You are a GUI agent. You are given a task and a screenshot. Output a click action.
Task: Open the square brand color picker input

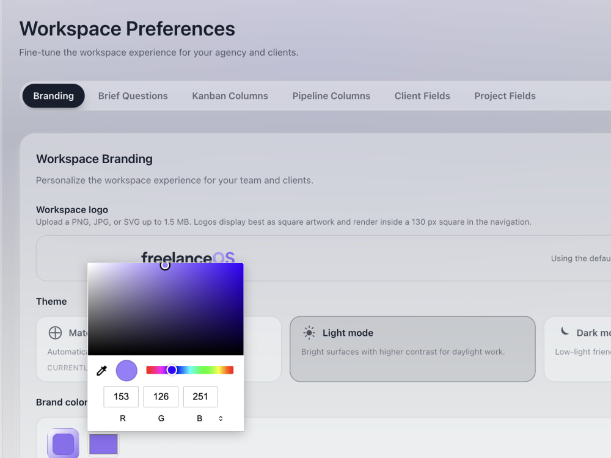(x=103, y=444)
